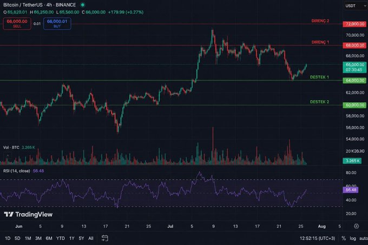Select the 5D time range
This screenshot has height=245, width=368.
[x=17, y=238]
